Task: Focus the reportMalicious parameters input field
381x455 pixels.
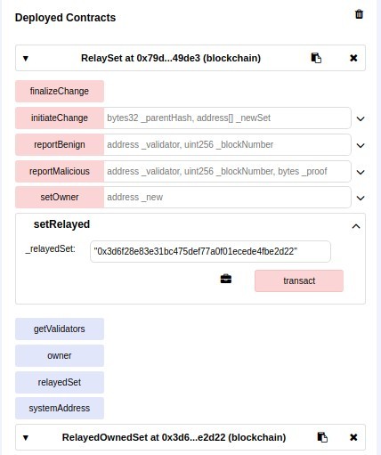Action: [x=227, y=171]
